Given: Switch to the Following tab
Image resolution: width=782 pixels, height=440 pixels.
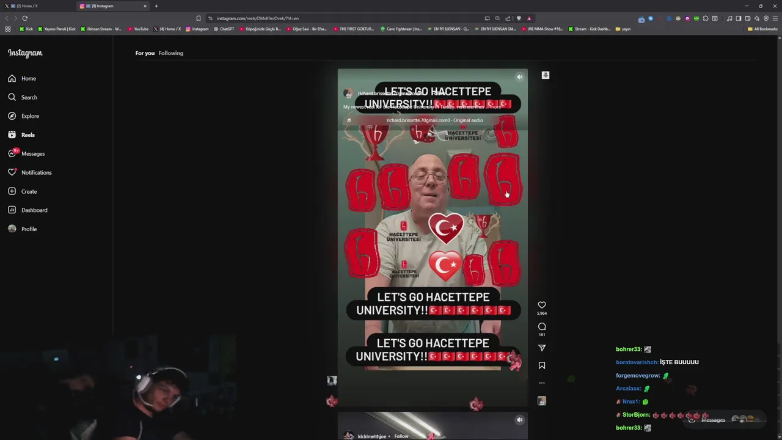Looking at the screenshot, I should [x=170, y=53].
